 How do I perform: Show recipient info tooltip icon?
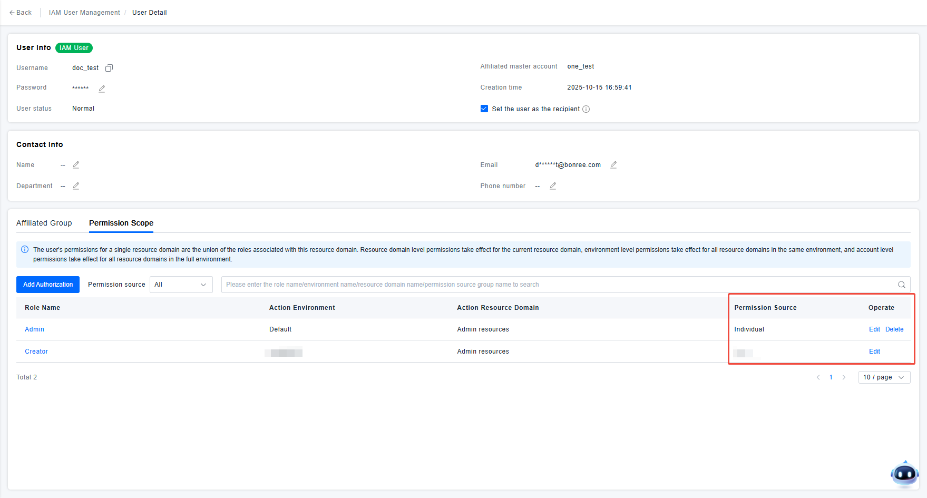[586, 109]
